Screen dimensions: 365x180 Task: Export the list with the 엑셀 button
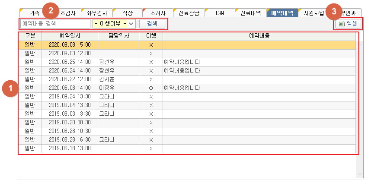pyautogui.click(x=349, y=24)
